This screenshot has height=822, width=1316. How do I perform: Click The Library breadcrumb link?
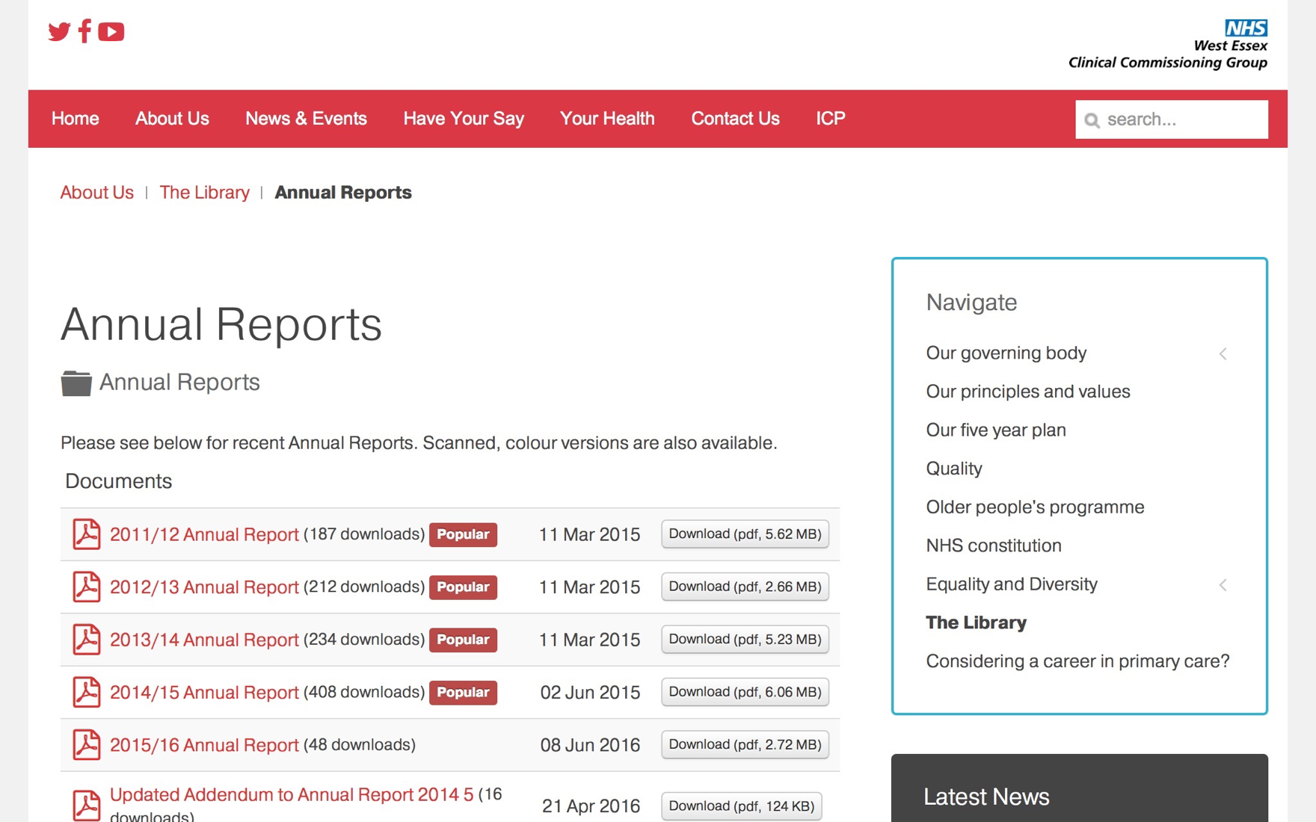pos(204,193)
